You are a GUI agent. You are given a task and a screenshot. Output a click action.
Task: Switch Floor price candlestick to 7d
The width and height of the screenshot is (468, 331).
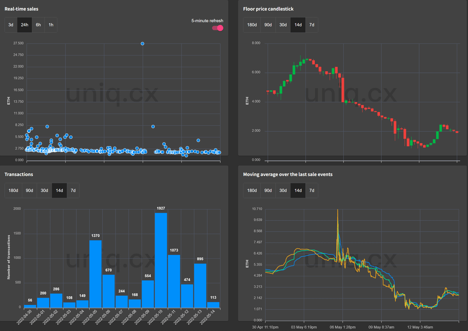[312, 25]
